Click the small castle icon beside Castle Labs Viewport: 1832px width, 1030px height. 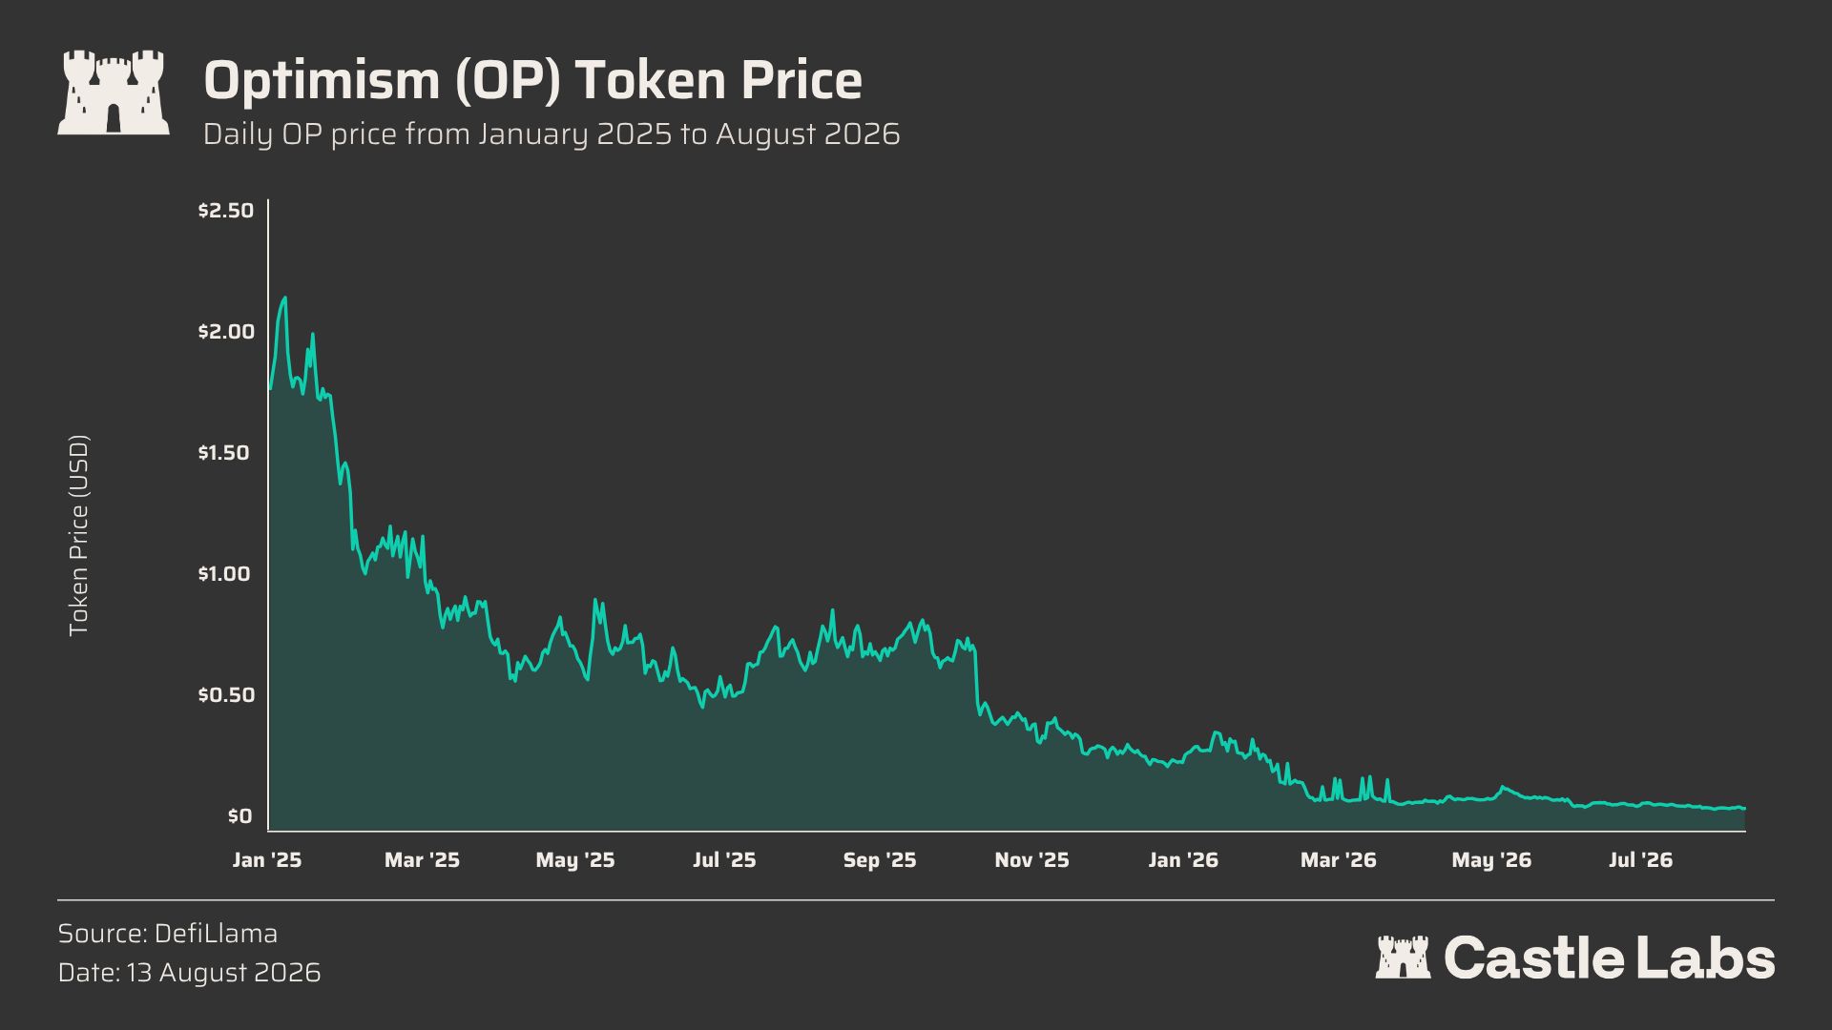[x=1403, y=957]
